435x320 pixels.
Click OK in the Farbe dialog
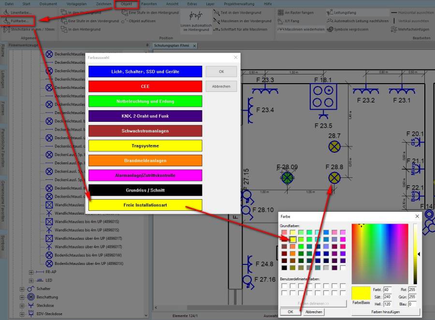pyautogui.click(x=290, y=312)
